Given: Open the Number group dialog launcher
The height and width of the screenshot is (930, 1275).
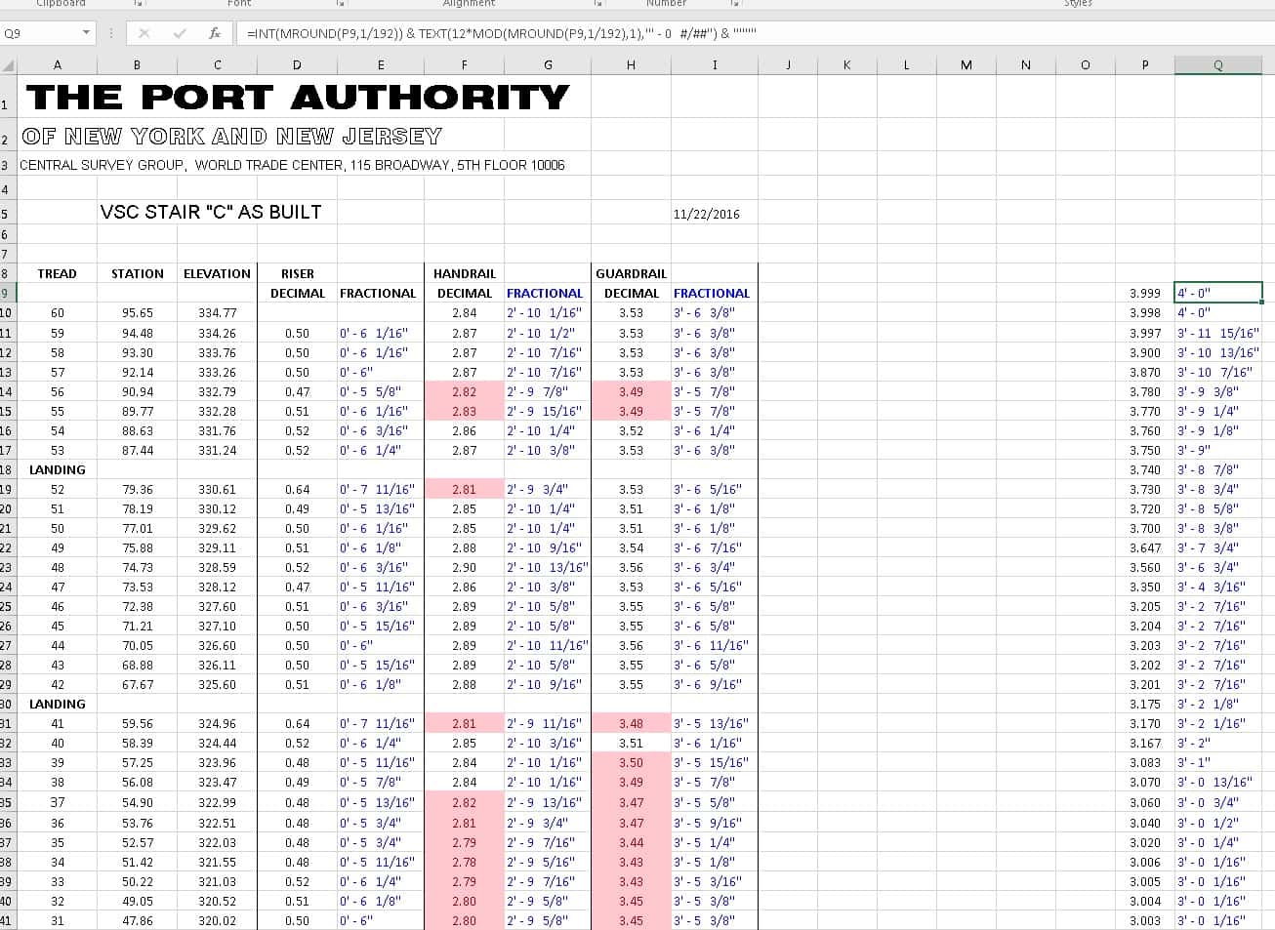Looking at the screenshot, I should pyautogui.click(x=734, y=4).
